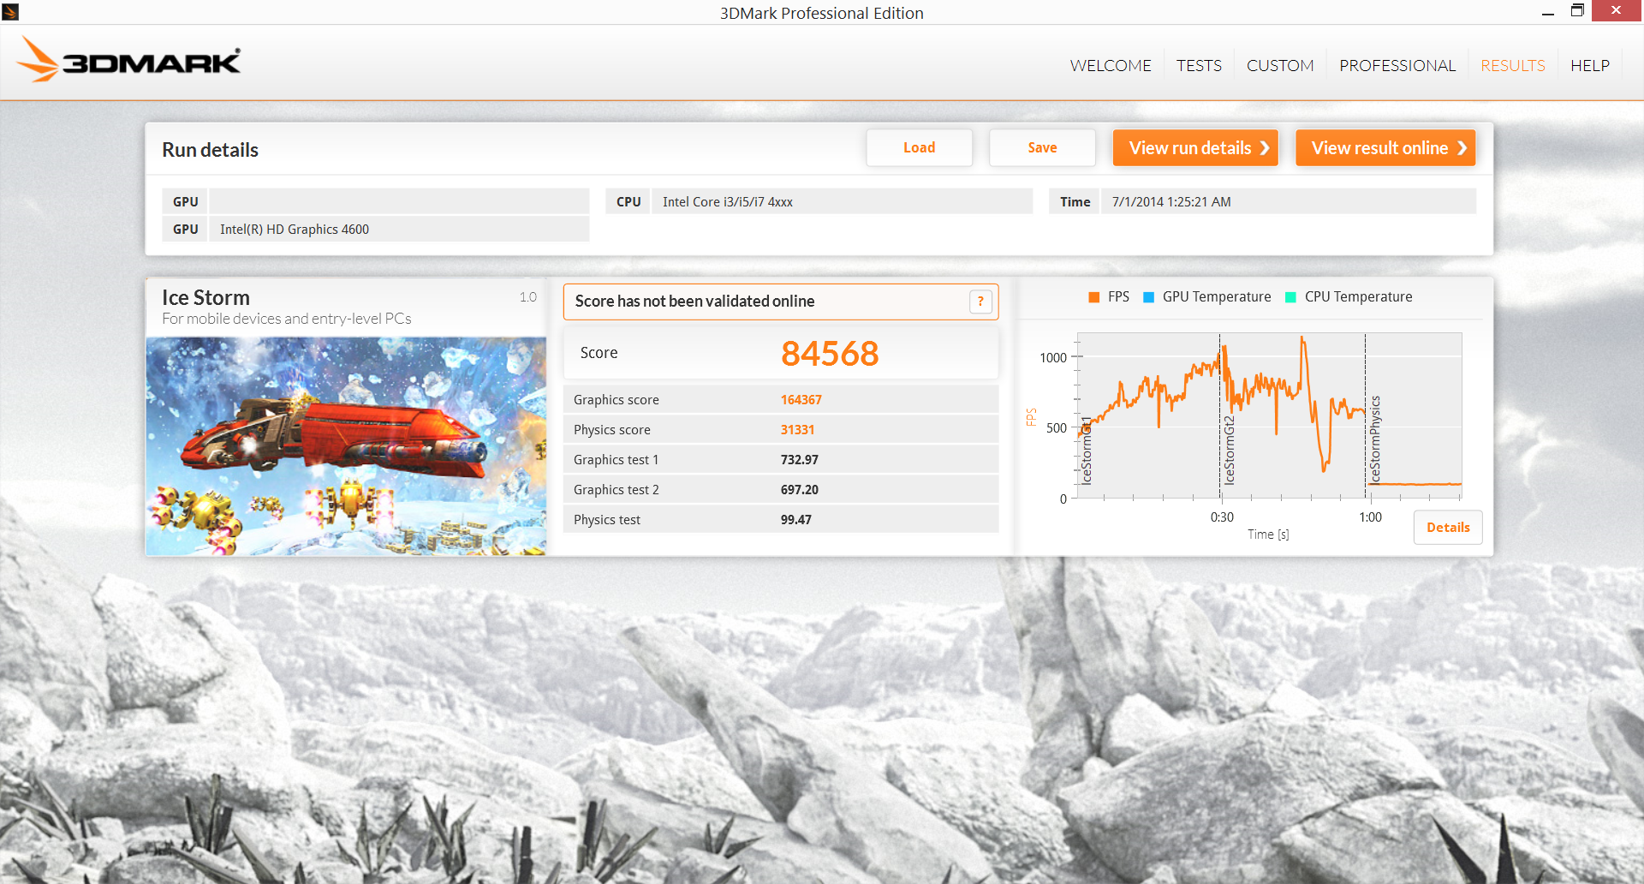Click the Ice Storm benchmark thumbnail
Viewport: 1644px width, 884px height.
346,445
